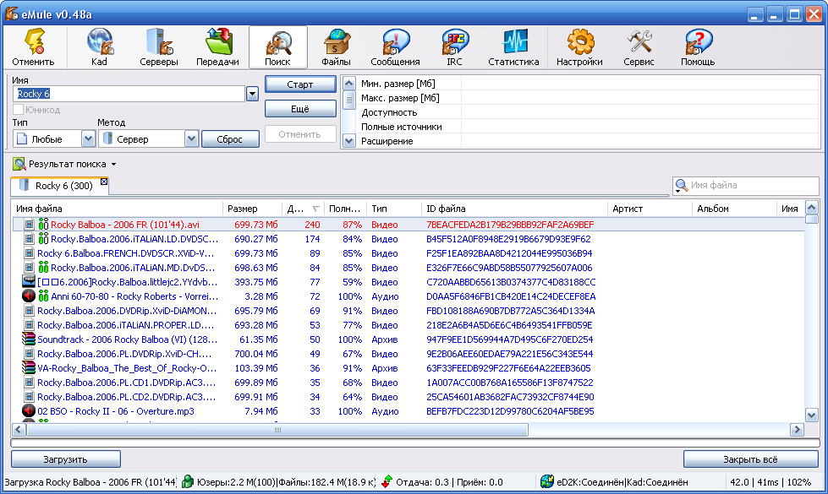
Task: Click the Ещё more results button
Action: click(x=300, y=109)
